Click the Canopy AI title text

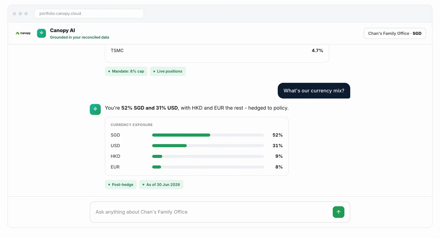[x=62, y=30]
